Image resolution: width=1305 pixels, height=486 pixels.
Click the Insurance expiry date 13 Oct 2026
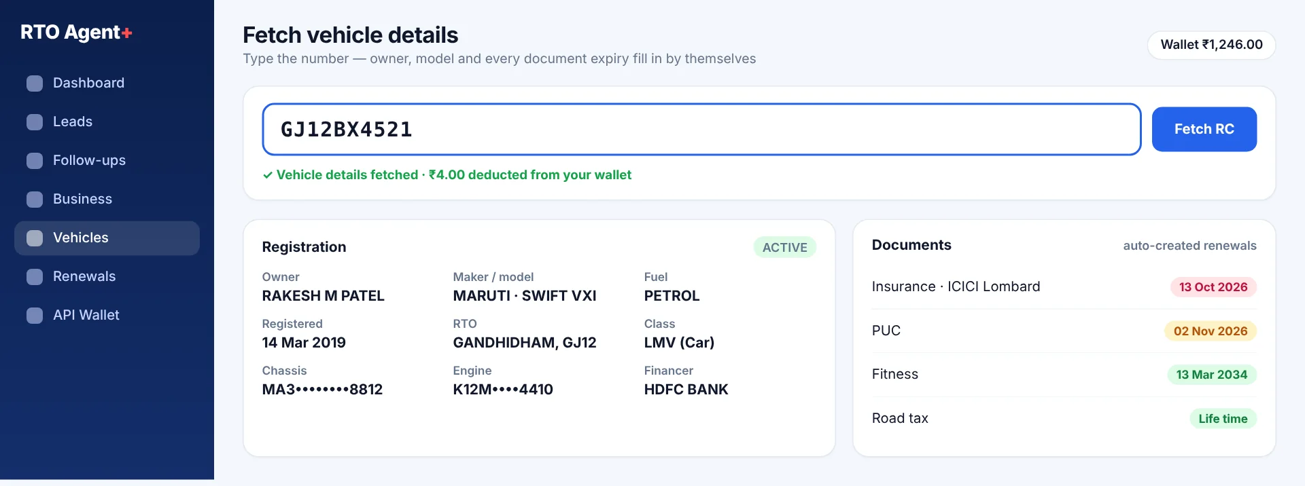[x=1213, y=287]
